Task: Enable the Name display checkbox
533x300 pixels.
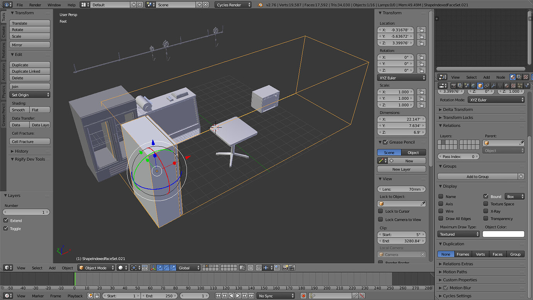Action: (x=441, y=196)
